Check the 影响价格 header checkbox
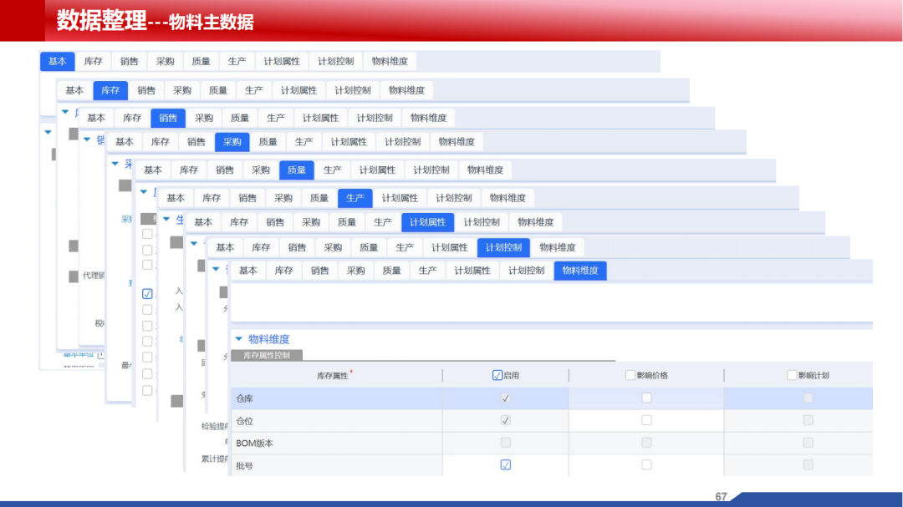Screen dimensions: 903x507 point(630,376)
